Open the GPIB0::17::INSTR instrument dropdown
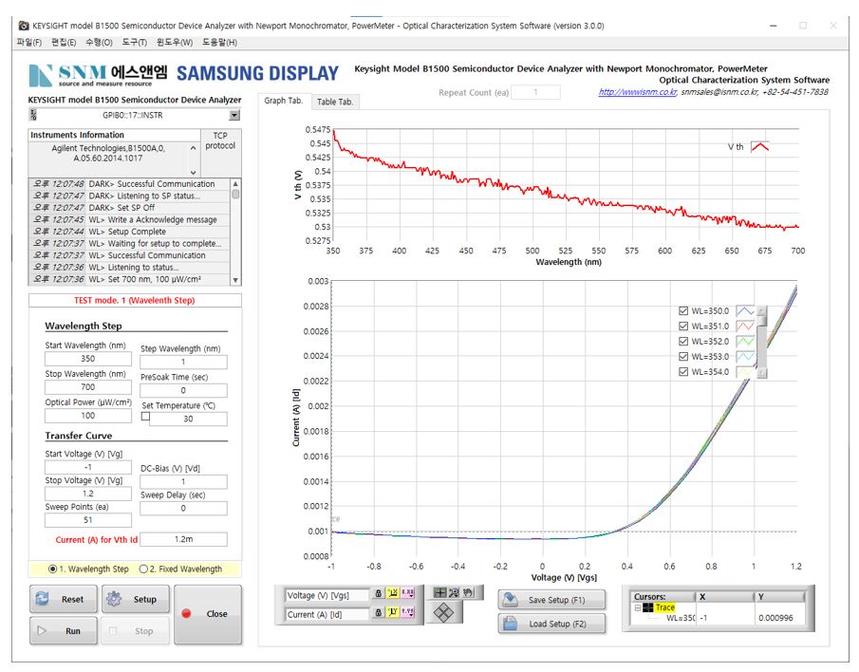The image size is (859, 672). click(x=234, y=115)
